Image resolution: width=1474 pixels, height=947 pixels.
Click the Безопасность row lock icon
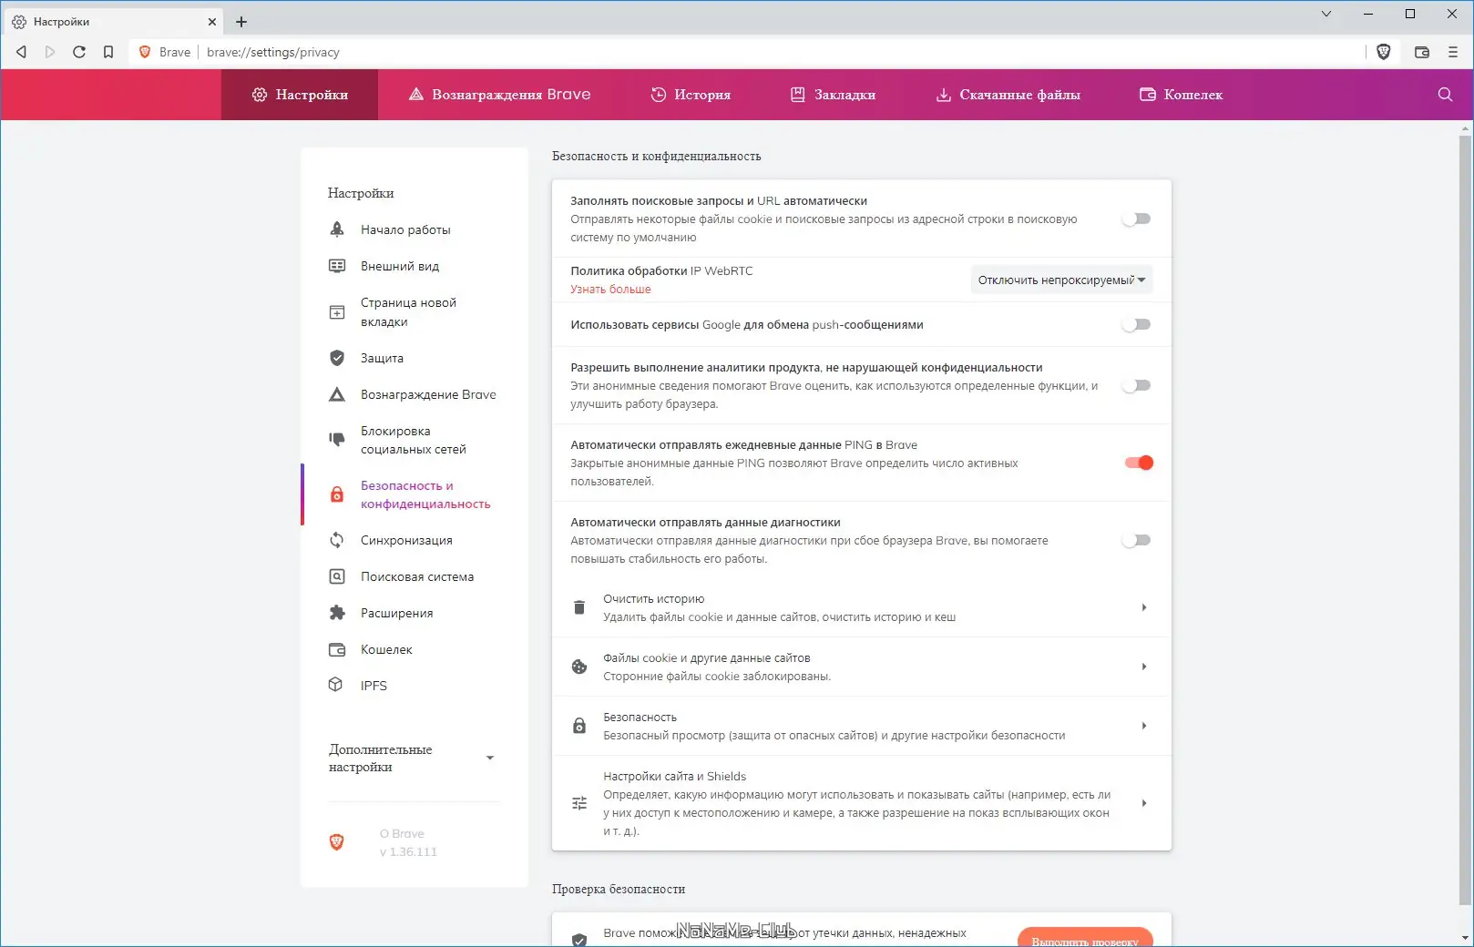[x=579, y=726]
